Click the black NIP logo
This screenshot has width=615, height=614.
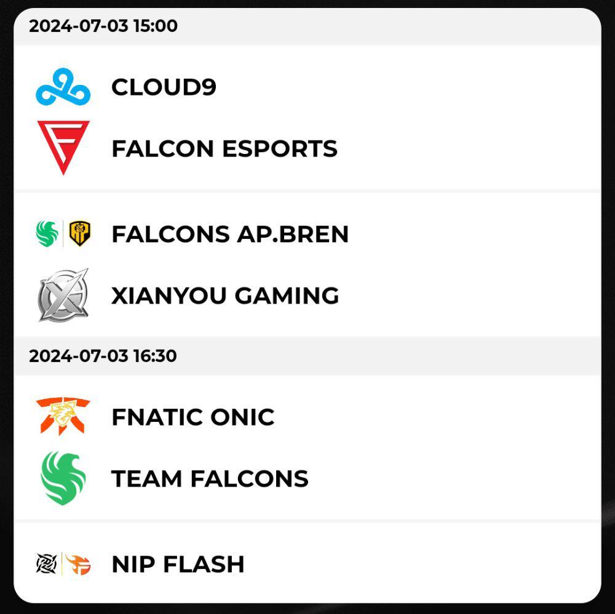click(47, 564)
